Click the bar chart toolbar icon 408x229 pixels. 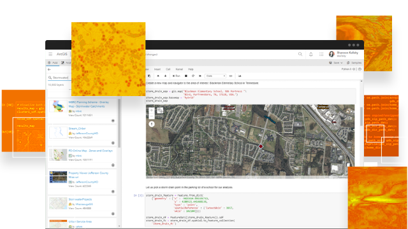(240, 76)
